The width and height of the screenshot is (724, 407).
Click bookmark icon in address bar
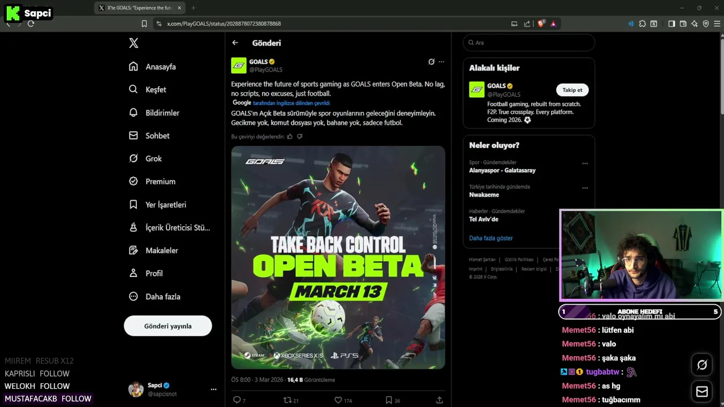pyautogui.click(x=144, y=24)
